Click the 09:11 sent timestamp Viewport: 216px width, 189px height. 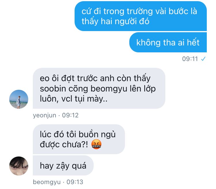click(x=190, y=59)
